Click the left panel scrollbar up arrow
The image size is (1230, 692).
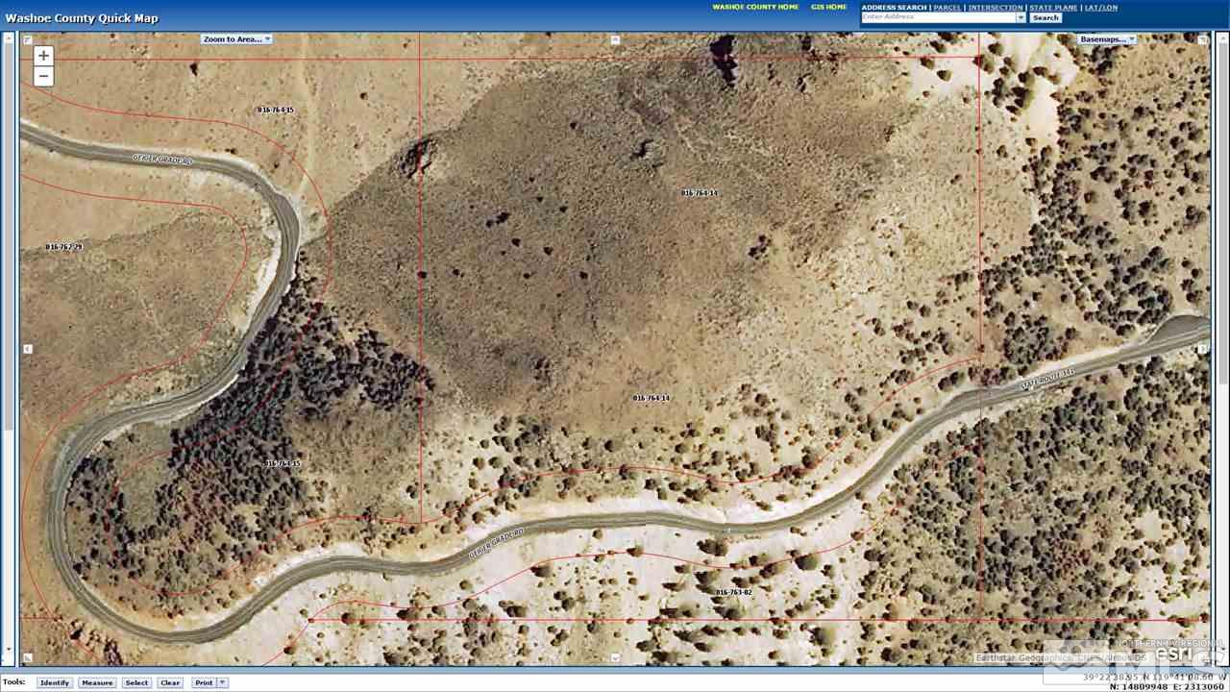tap(9, 39)
